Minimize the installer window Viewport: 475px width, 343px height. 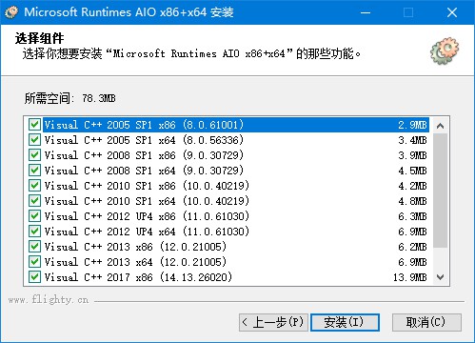coord(366,12)
